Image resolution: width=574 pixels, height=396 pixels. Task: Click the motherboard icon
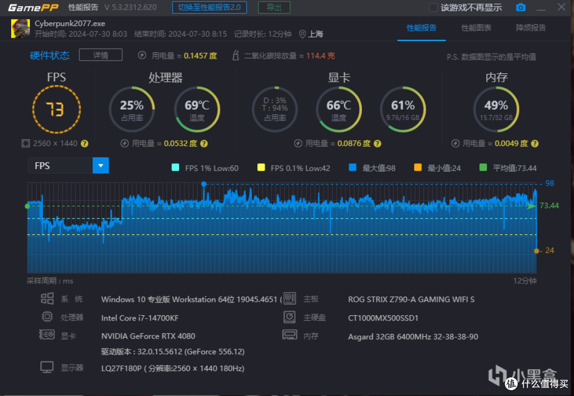pos(290,299)
